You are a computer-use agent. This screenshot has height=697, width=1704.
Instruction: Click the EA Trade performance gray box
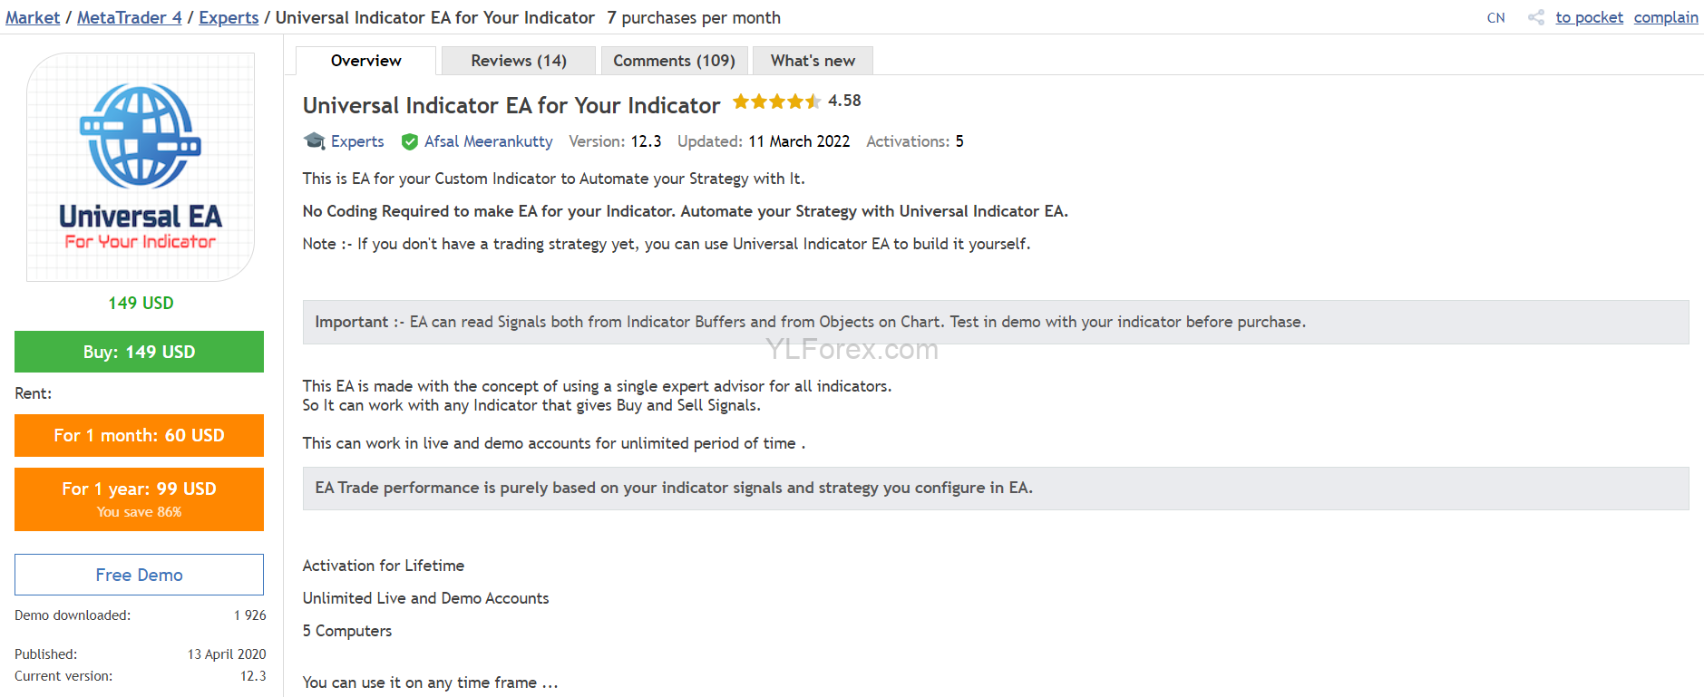tap(996, 489)
